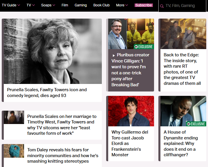Image resolution: width=208 pixels, height=167 pixels.
Task: Click the RT Exclusive badge on House of Dynamite image
Action: [196, 124]
